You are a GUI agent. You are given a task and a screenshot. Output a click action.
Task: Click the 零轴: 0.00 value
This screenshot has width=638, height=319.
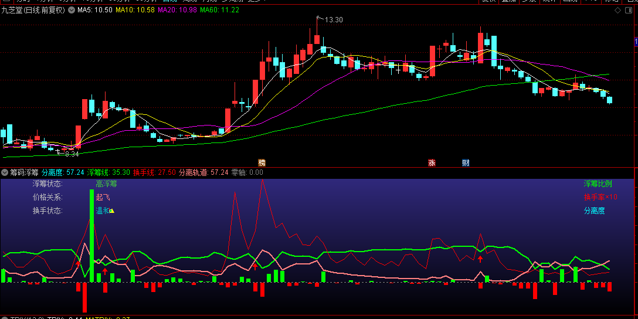click(x=247, y=172)
